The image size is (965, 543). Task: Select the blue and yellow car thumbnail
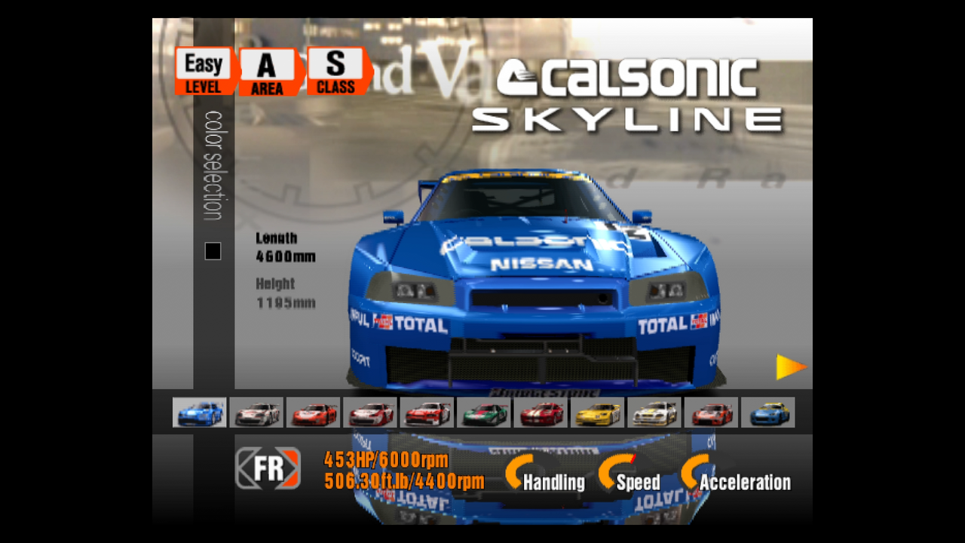click(x=768, y=413)
